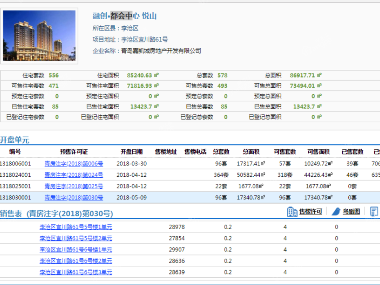Click the date 2018-05-09
This screenshot has height=285, width=380.
[131, 198]
